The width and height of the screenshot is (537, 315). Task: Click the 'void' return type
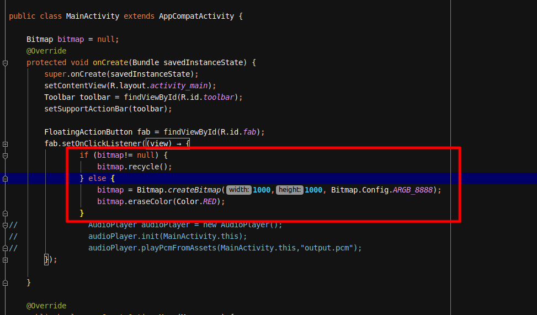[79, 63]
